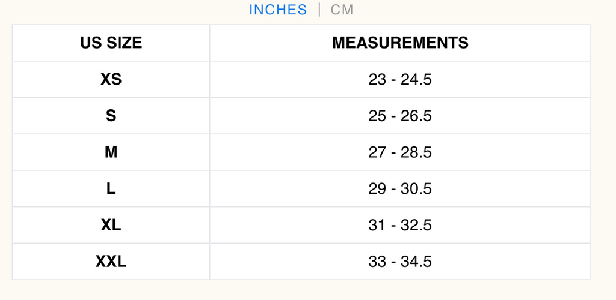Click the US SIZE column header
Screen dimensions: 616x300
coord(111,43)
